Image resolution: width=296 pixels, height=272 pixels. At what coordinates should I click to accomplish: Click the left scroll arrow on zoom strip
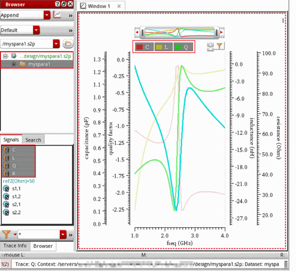point(137,32)
